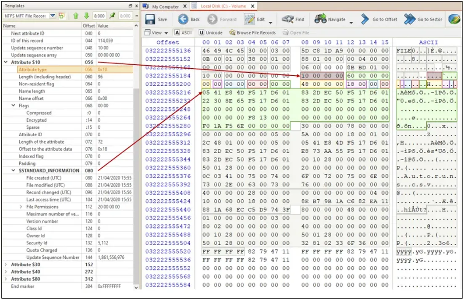Collapse the $STANDARD_INFORMATION node
463x299 pixels.
tap(14, 171)
